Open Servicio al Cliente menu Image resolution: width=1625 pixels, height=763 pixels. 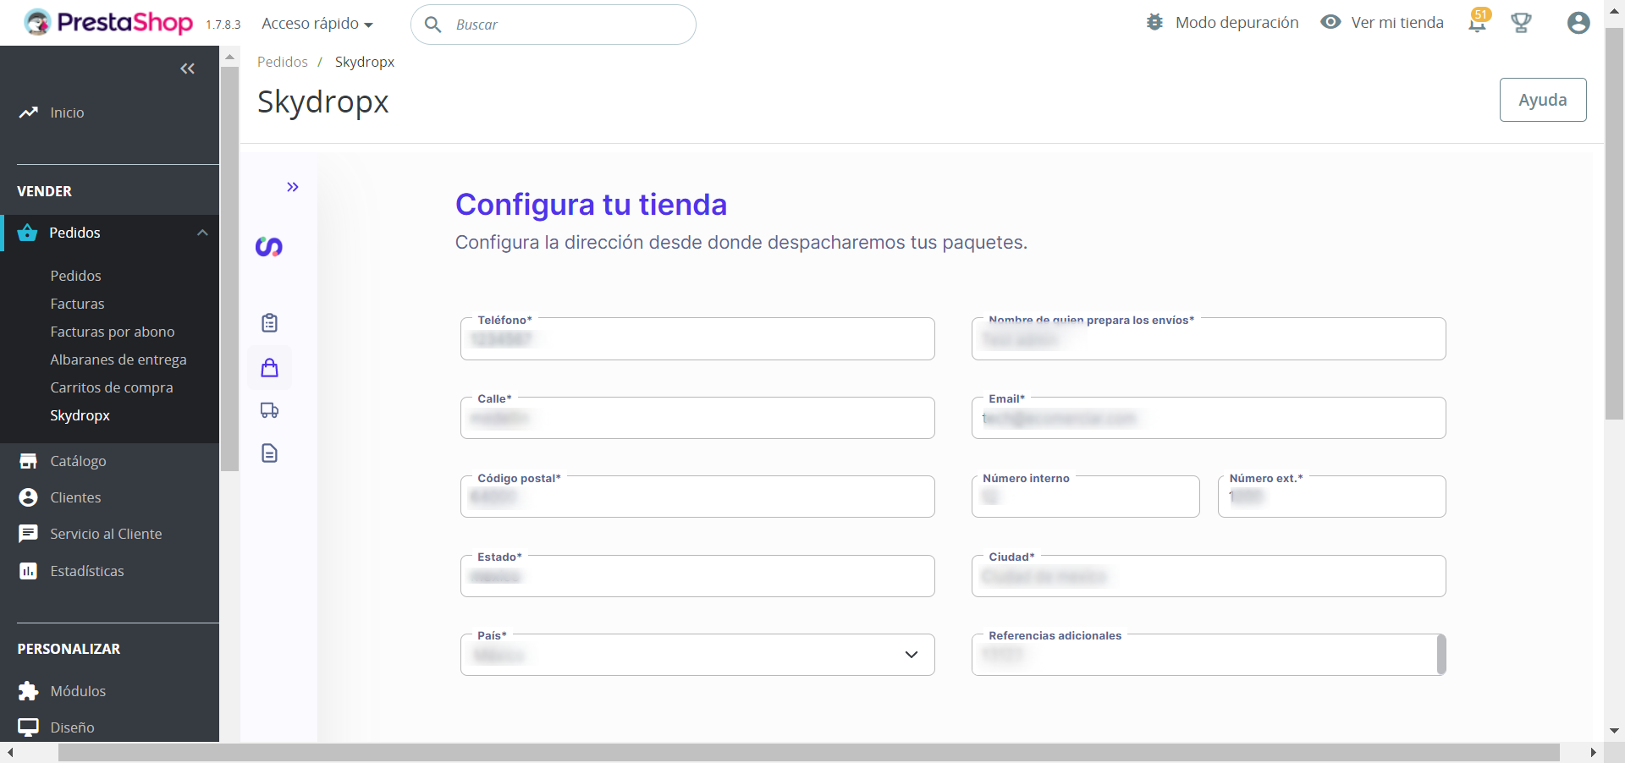click(106, 534)
